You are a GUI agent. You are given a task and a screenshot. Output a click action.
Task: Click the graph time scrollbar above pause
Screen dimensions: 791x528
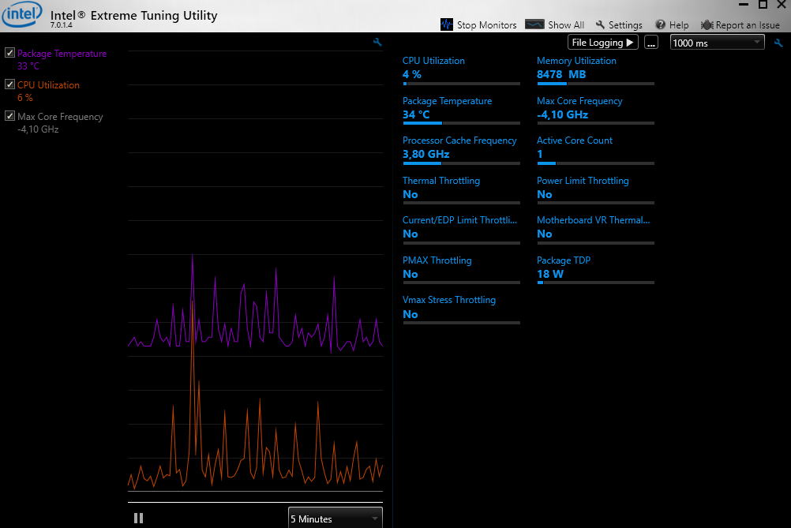click(x=255, y=502)
